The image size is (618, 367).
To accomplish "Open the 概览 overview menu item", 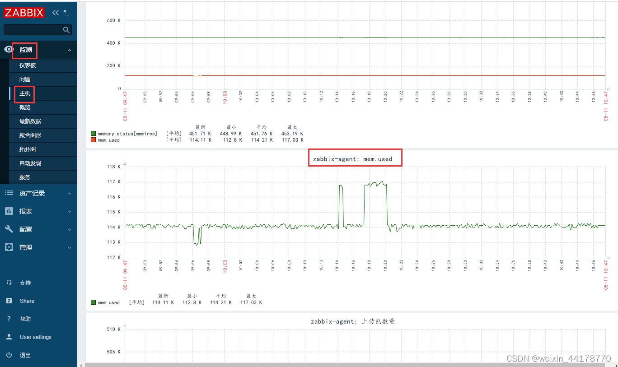I will (x=25, y=107).
